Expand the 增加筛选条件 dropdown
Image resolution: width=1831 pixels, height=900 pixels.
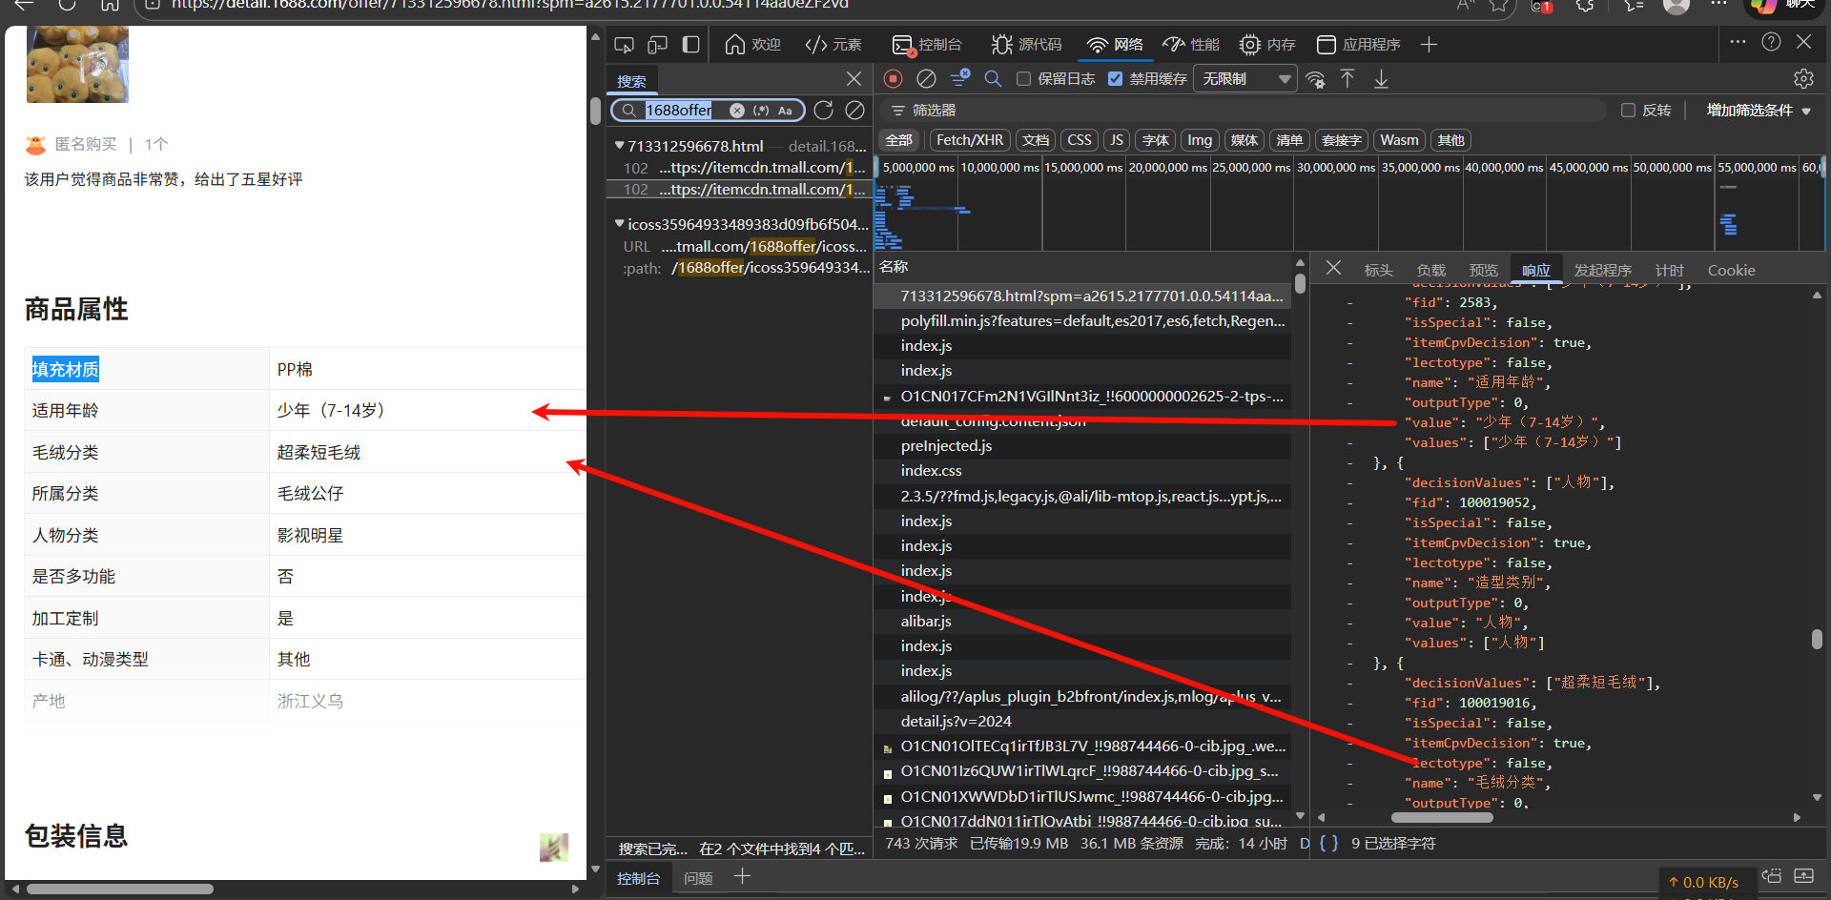[1758, 111]
